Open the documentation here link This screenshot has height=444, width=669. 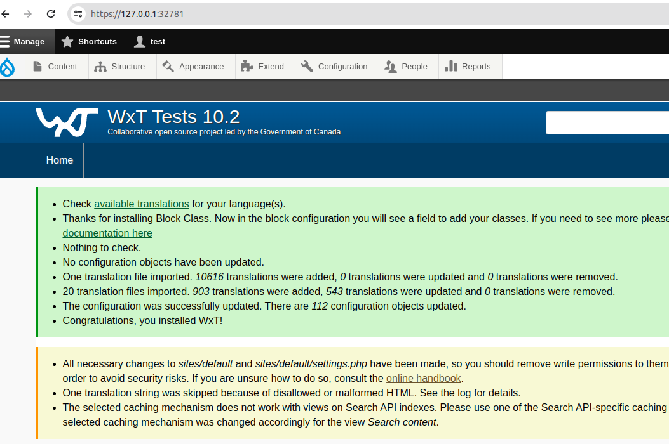(x=107, y=233)
